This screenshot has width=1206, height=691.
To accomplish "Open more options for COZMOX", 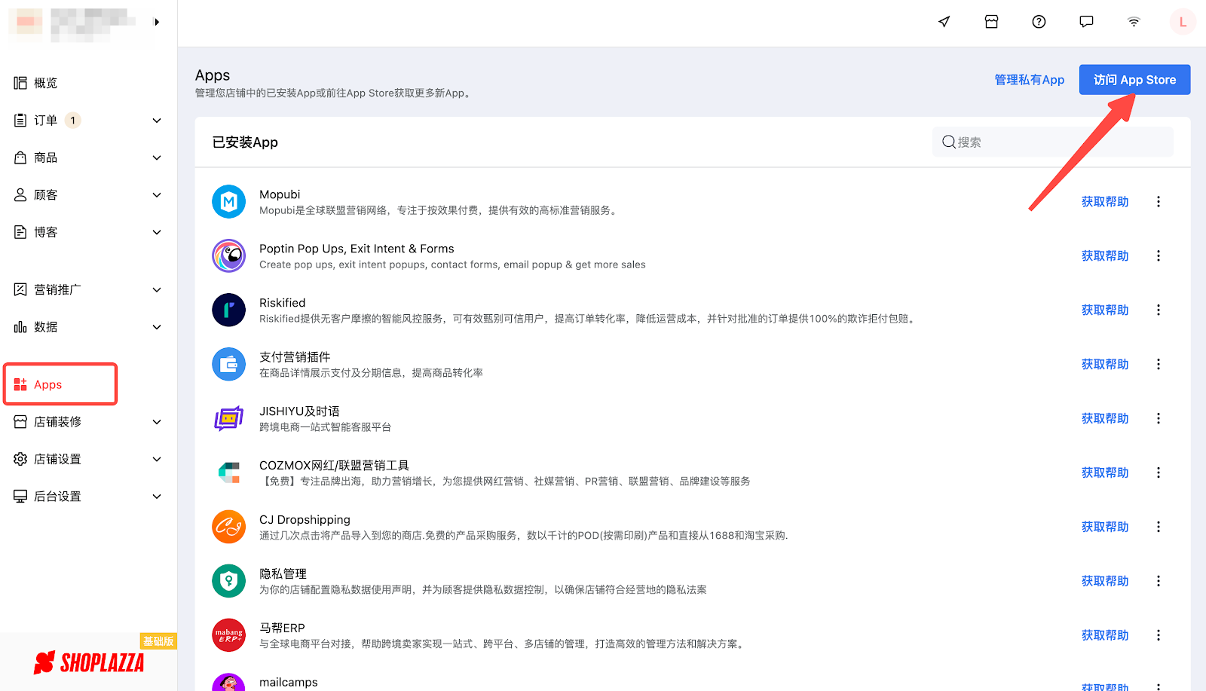I will (x=1159, y=472).
